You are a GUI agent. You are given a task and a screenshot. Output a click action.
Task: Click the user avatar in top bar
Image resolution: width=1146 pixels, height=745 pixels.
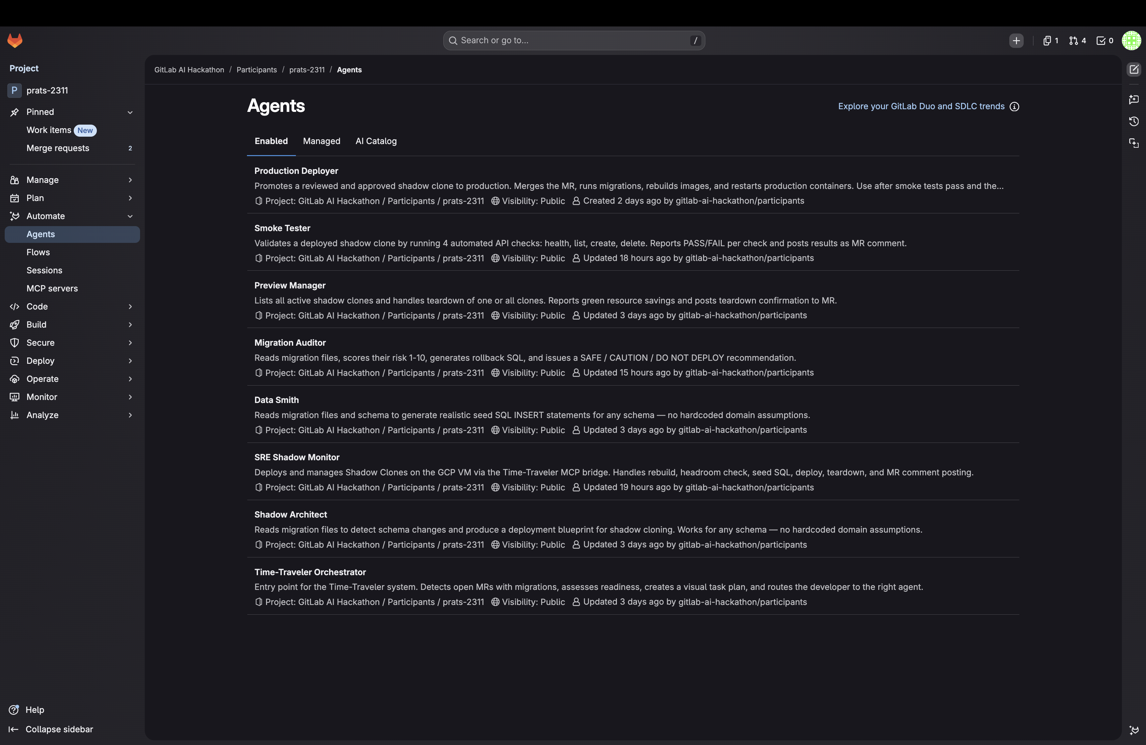pos(1132,41)
